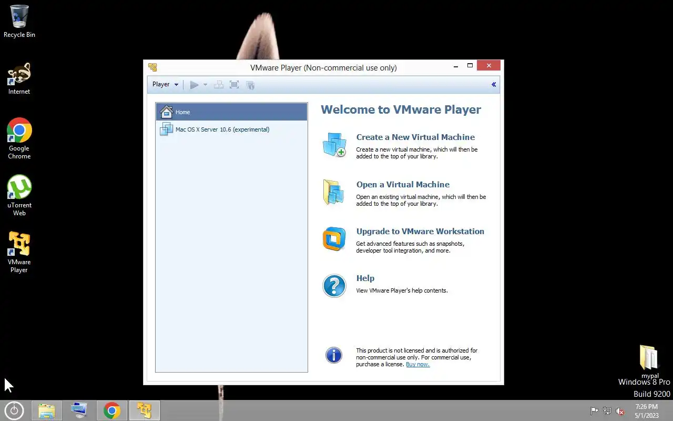Click Upgrade to VMware Workstation link
The width and height of the screenshot is (673, 421).
click(x=420, y=232)
